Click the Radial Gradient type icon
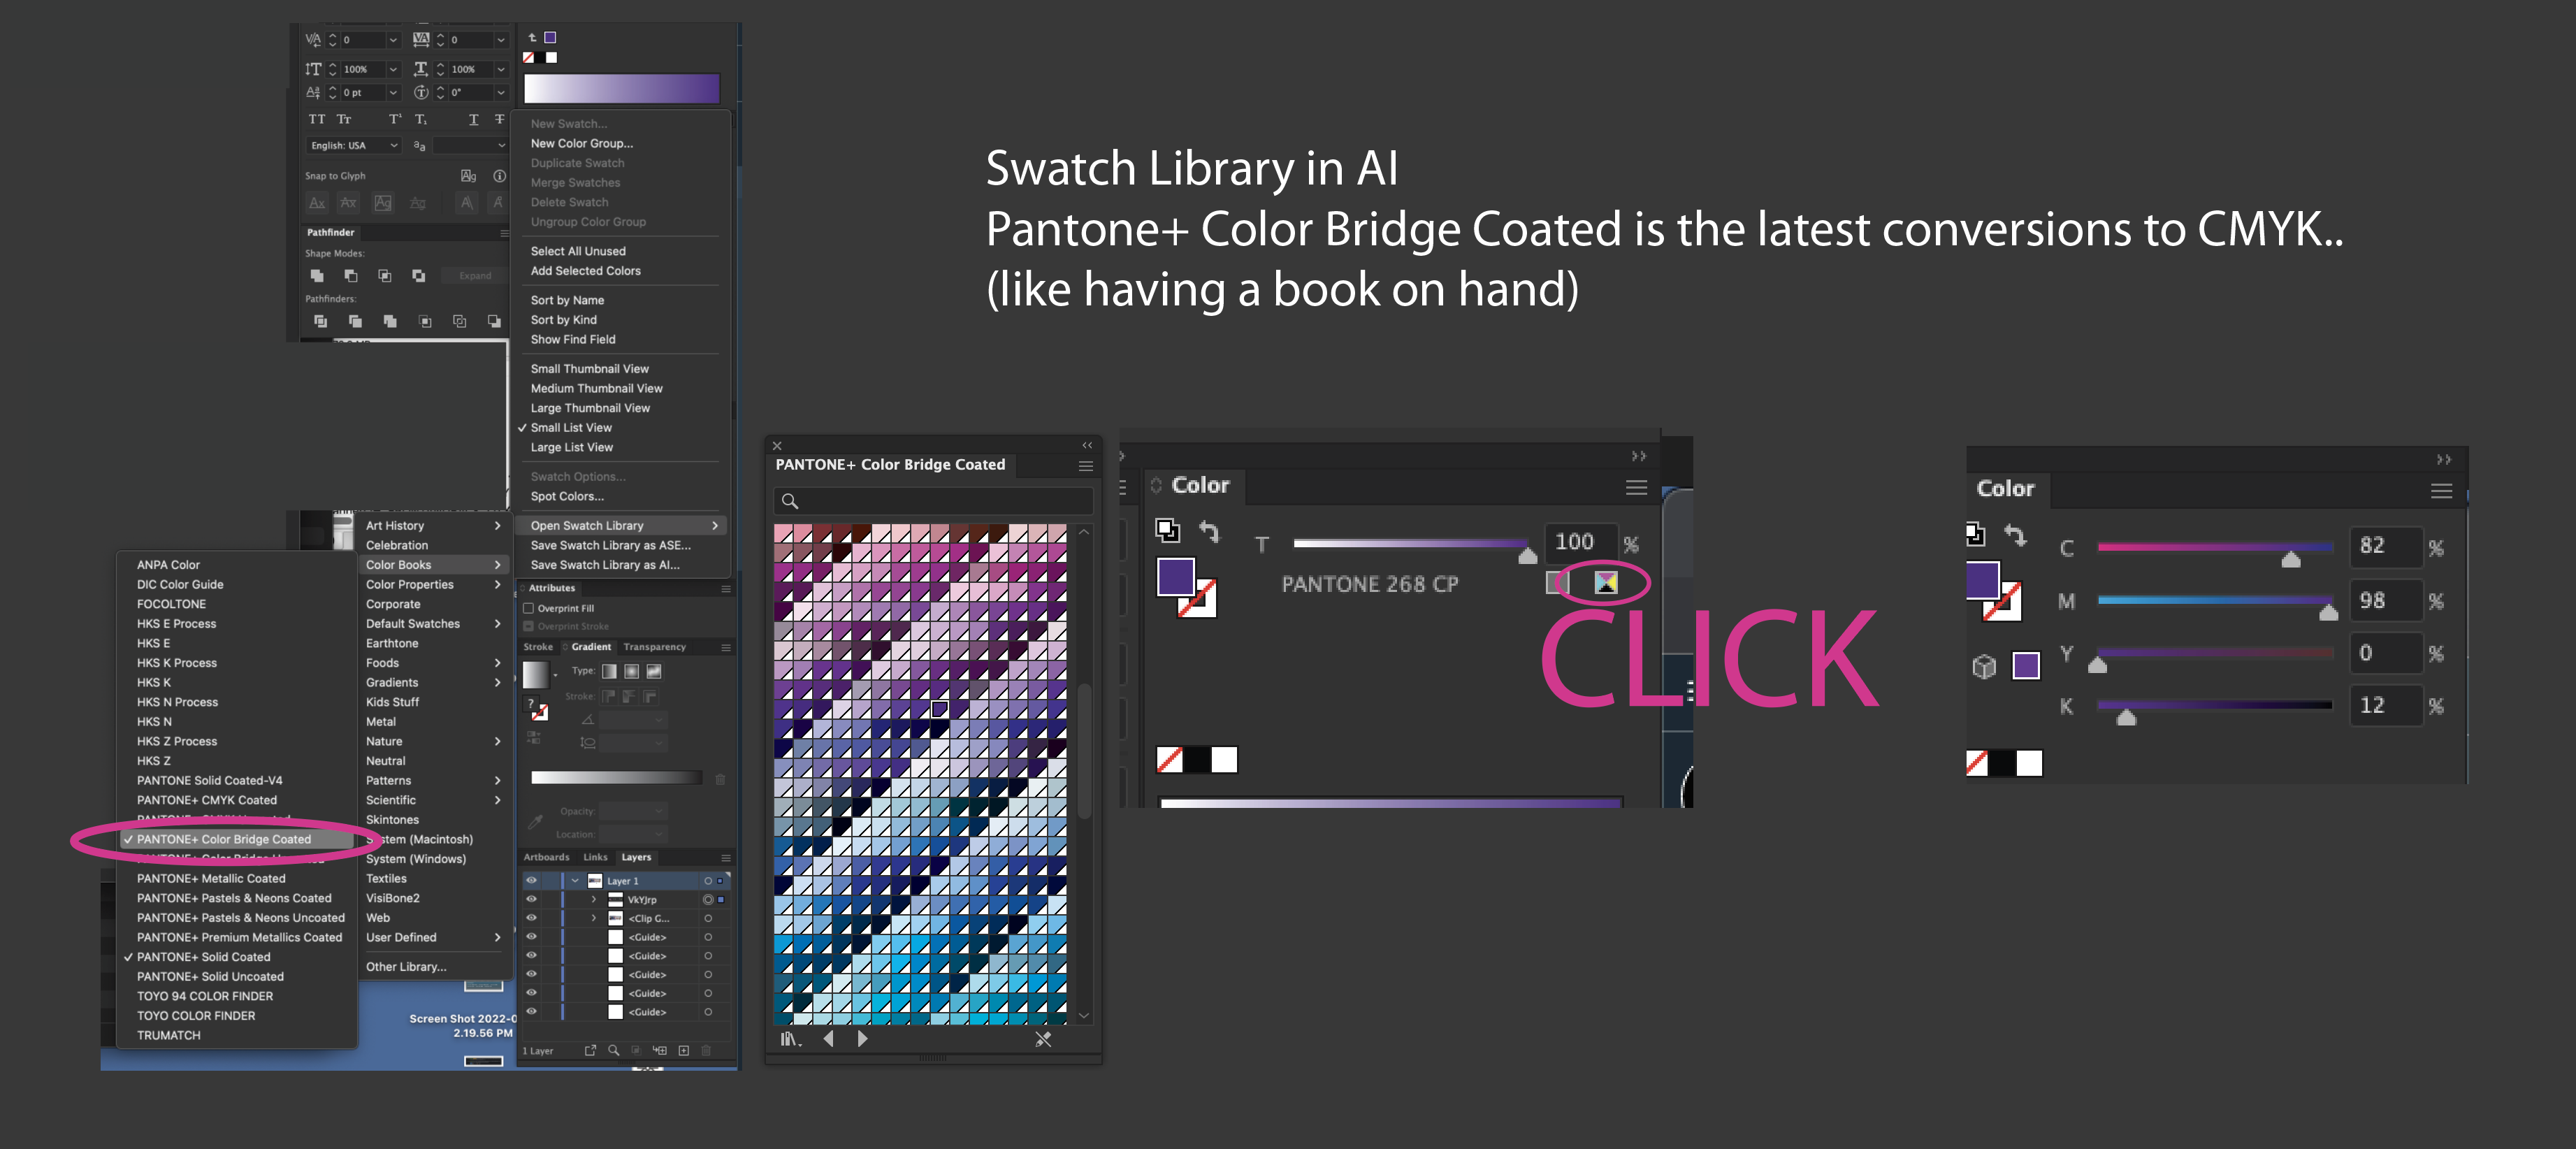The image size is (2576, 1149). 631,671
